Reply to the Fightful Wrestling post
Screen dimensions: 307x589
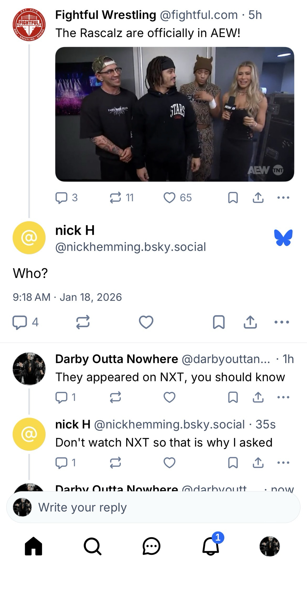(x=62, y=198)
